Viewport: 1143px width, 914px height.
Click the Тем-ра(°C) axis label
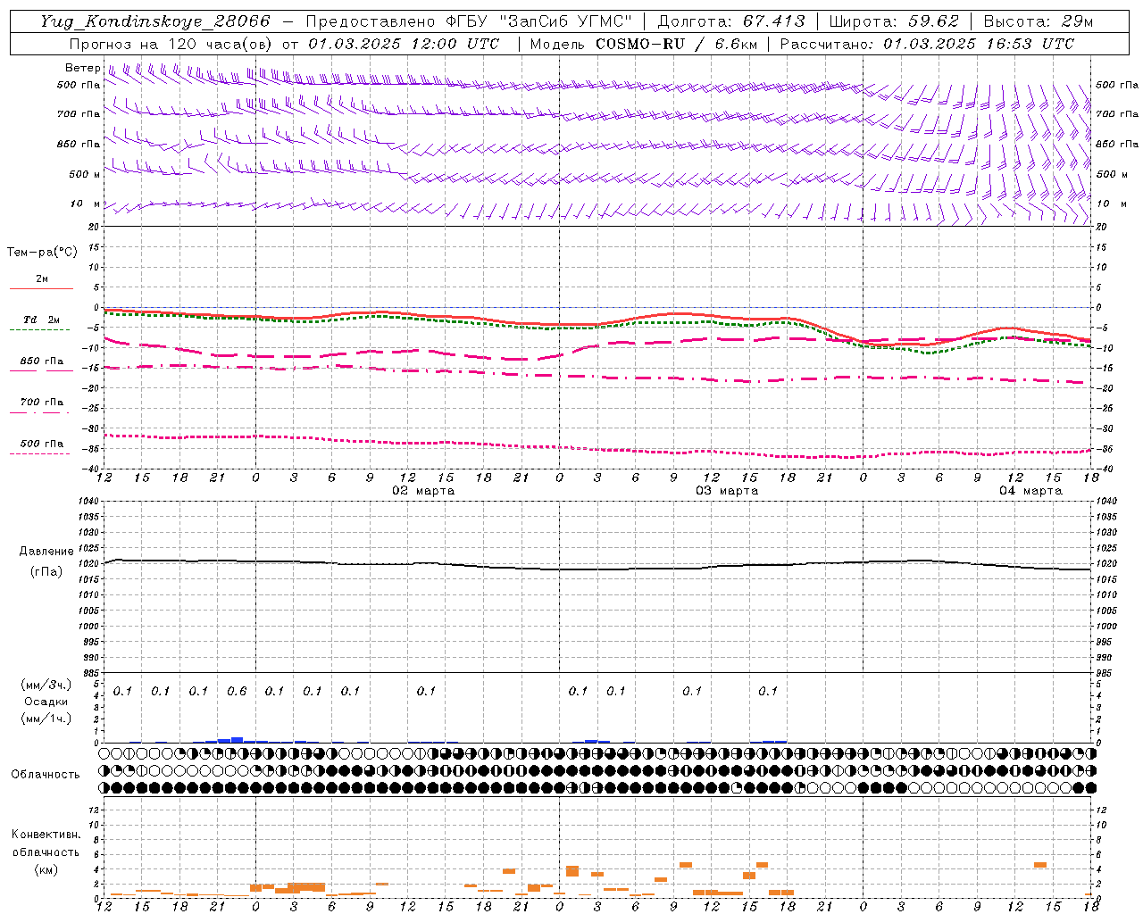tap(42, 253)
